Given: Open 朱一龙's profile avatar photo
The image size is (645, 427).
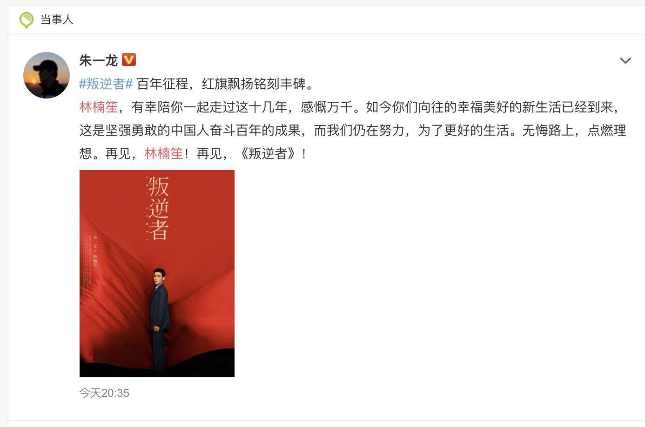Looking at the screenshot, I should [x=47, y=75].
